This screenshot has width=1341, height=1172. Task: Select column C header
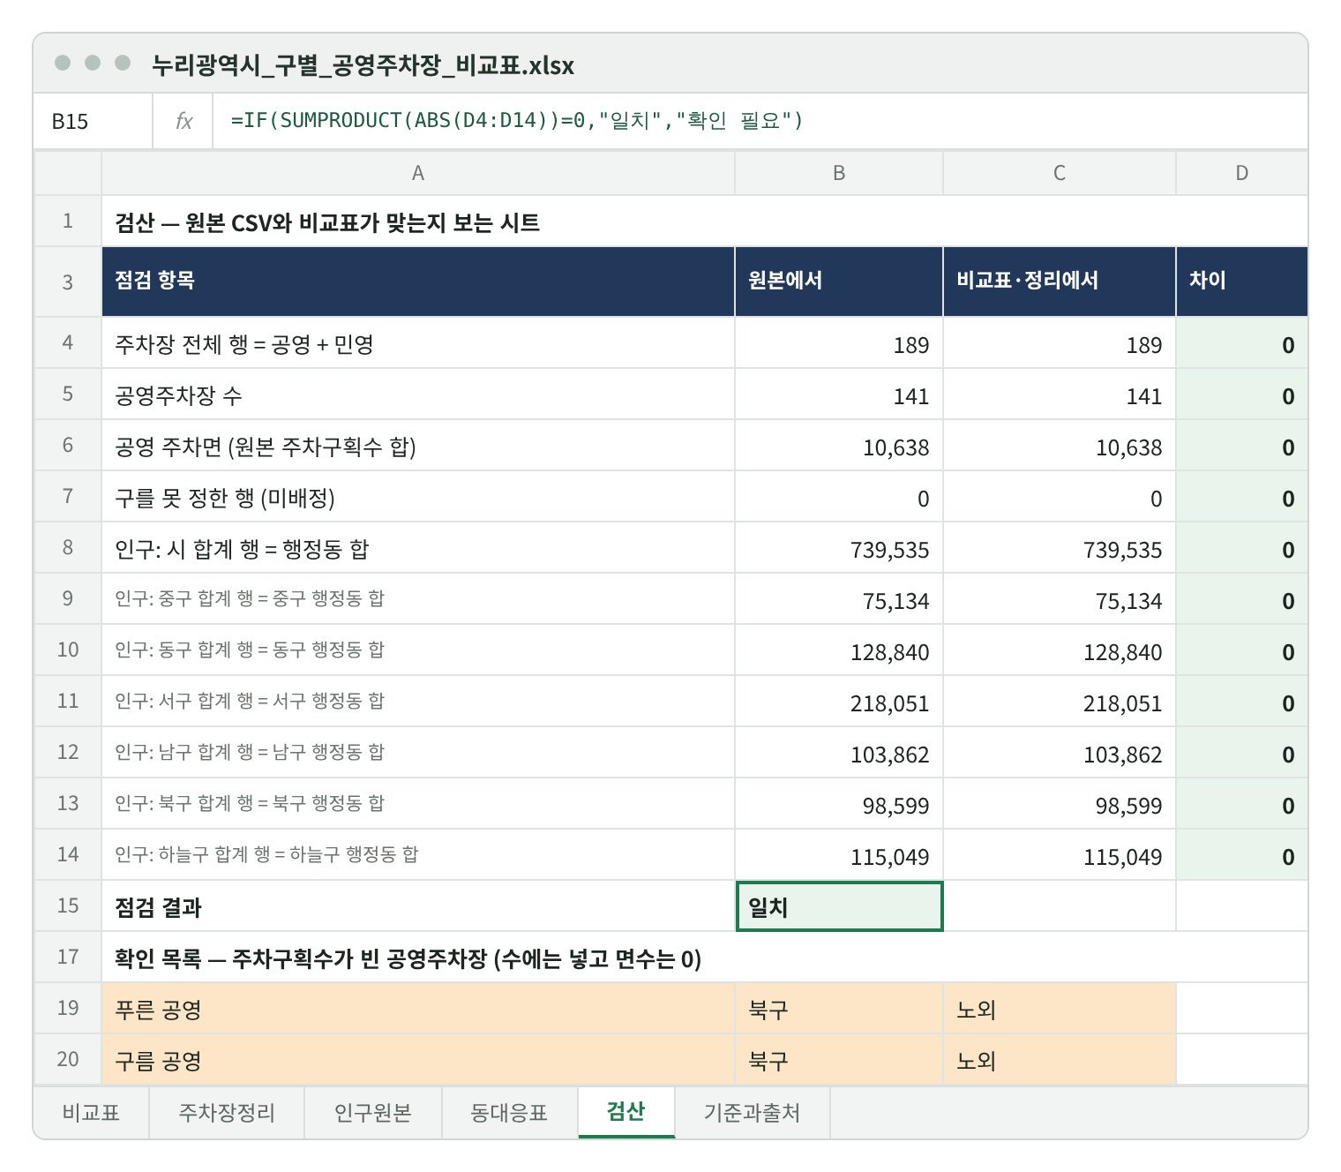[x=1060, y=173]
